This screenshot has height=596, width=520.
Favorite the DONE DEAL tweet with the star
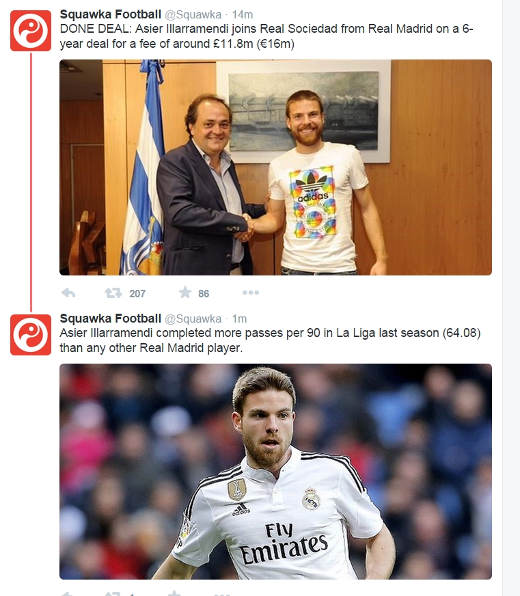[x=185, y=293]
